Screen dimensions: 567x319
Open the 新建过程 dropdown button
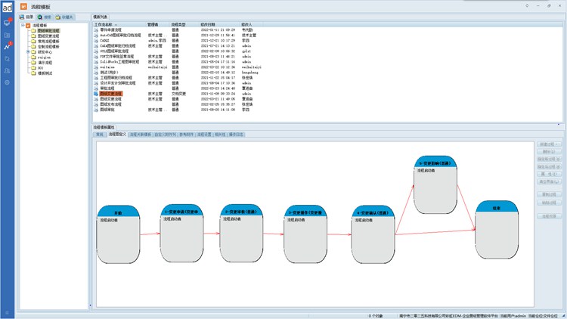coord(550,144)
